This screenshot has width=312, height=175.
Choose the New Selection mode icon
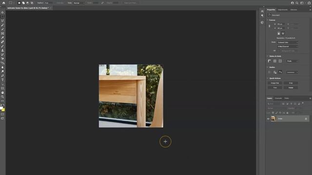tap(19, 3)
